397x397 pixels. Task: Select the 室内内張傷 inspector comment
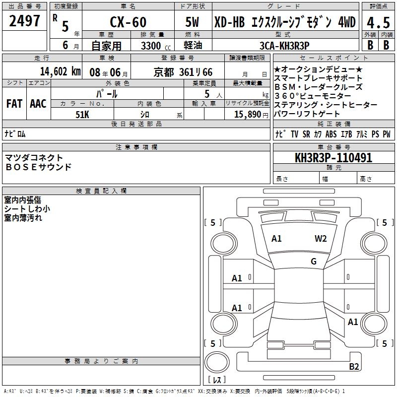23,200
